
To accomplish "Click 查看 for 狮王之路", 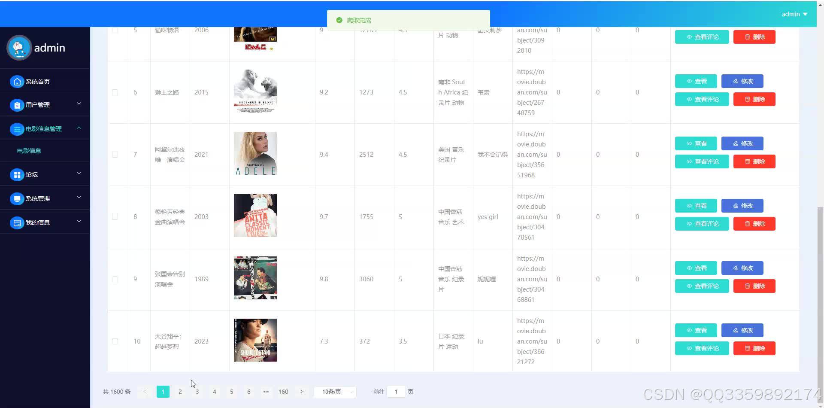I will [x=696, y=81].
